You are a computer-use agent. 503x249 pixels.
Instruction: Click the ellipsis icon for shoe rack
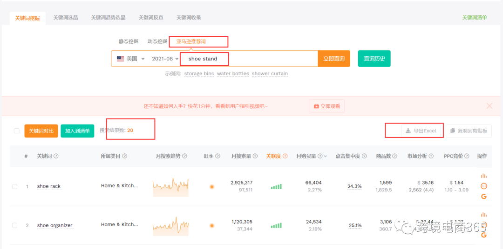pos(484,186)
